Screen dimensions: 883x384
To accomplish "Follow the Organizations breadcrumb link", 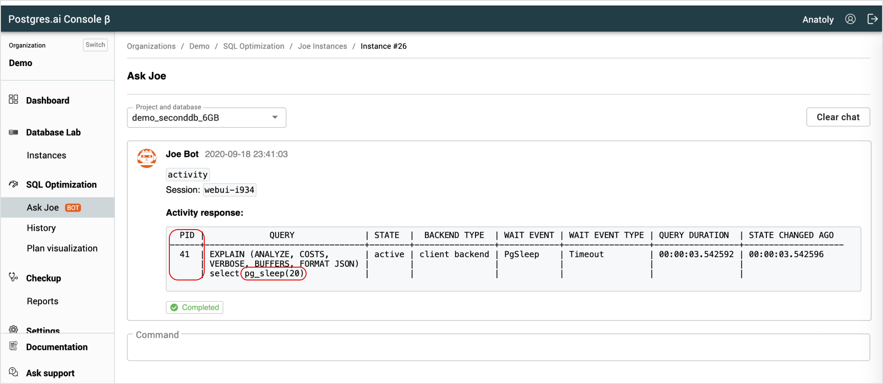I will (151, 46).
